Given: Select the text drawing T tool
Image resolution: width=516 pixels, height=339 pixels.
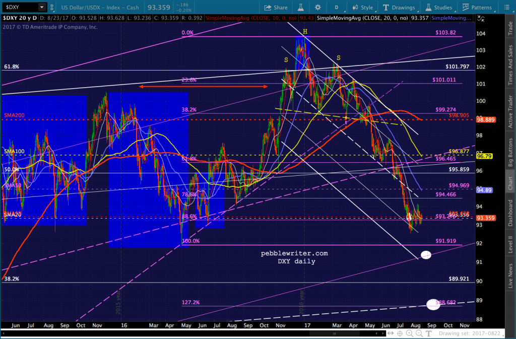Looking at the screenshot, I should [428, 333].
